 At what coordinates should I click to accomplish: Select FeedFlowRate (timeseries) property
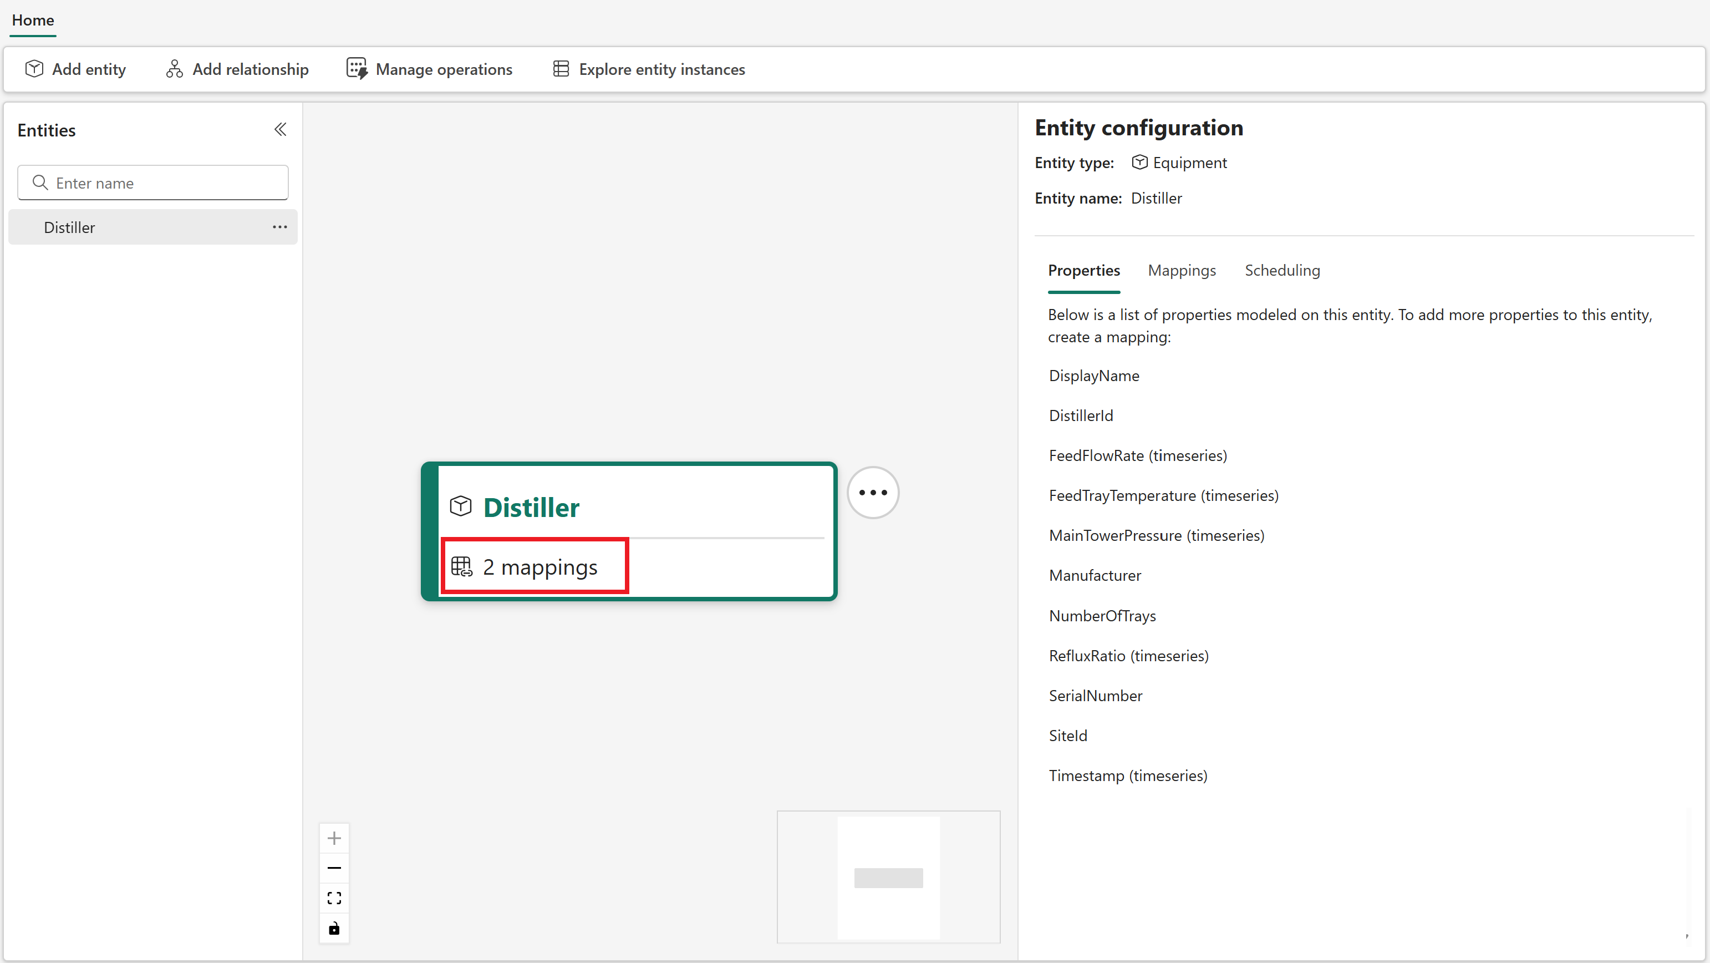1138,455
